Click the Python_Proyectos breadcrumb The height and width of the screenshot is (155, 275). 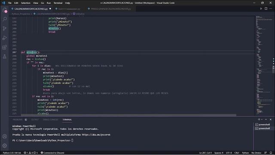(21, 14)
